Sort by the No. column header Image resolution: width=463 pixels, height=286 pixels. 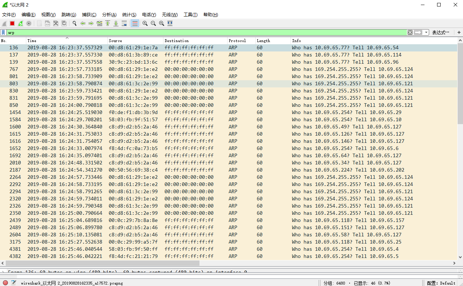[x=13, y=41]
